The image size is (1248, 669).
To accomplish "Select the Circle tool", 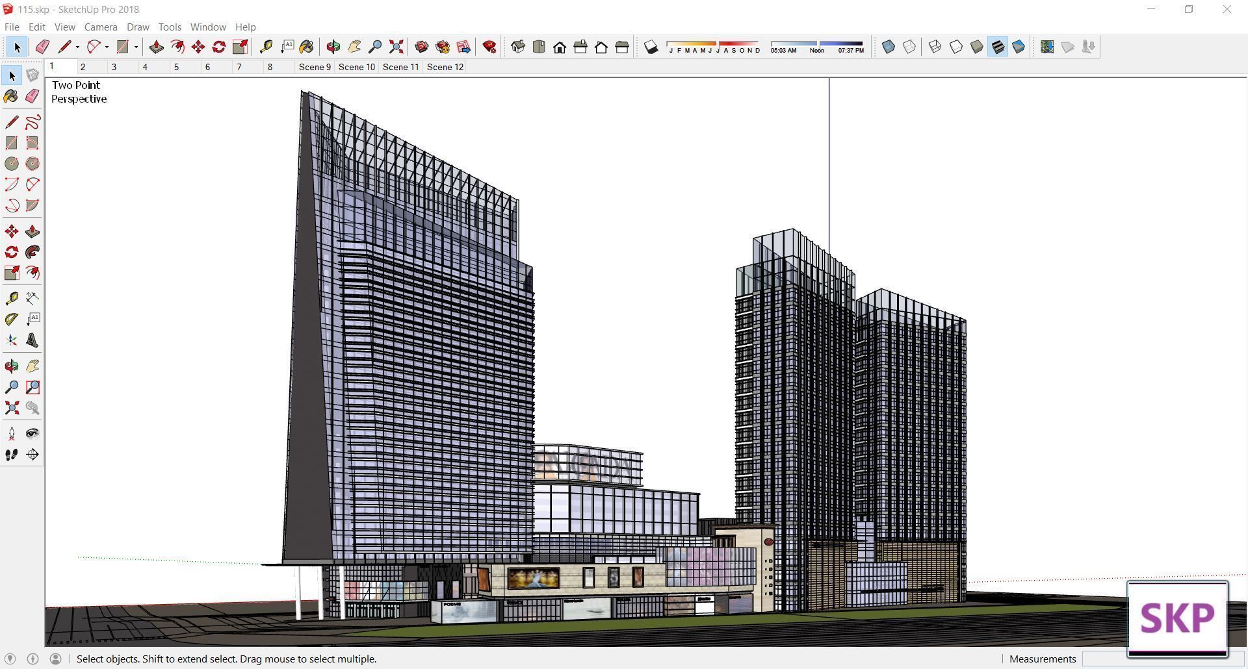I will [x=12, y=164].
